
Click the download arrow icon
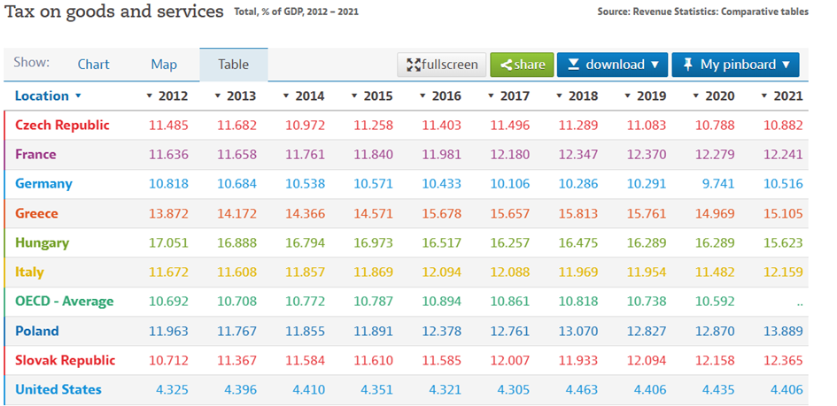(x=573, y=65)
